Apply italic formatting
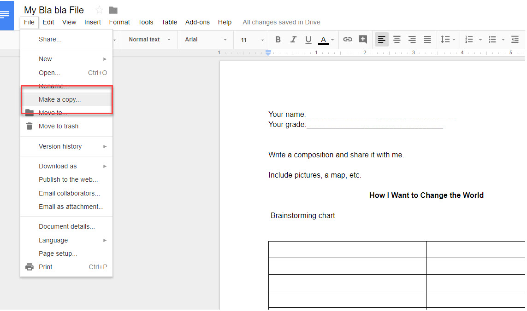The height and width of the screenshot is (311, 527). (x=293, y=40)
